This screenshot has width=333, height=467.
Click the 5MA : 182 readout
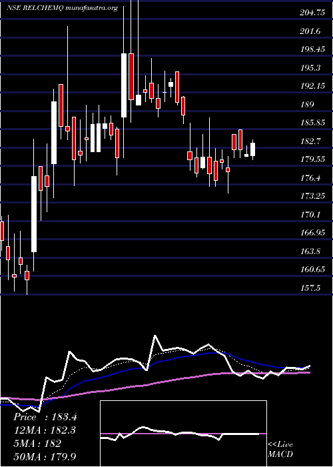(37, 444)
